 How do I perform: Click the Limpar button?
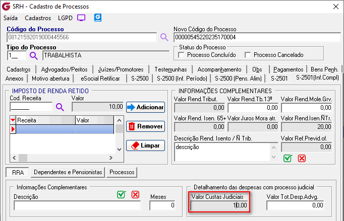click(145, 145)
